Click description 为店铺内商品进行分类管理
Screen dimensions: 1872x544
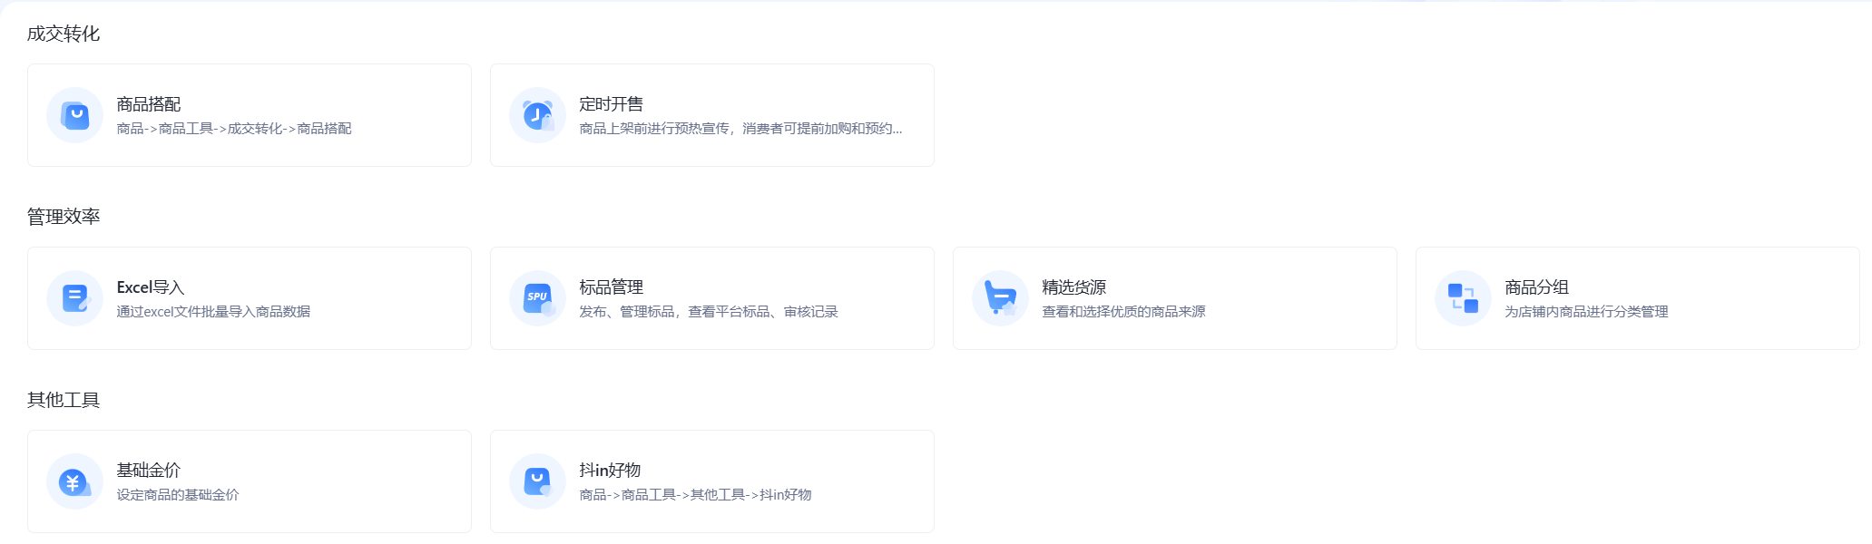pos(1586,312)
